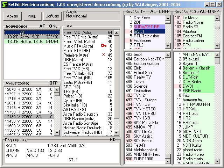Select CS France (Astra) entry
Screen dimensions: 224x168
88,64
